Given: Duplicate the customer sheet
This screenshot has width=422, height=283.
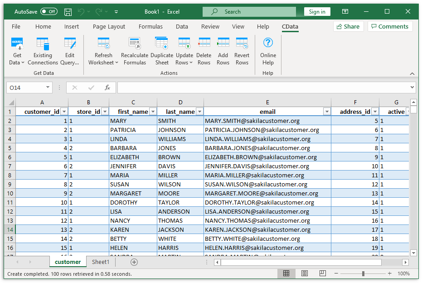Looking at the screenshot, I should pos(161,50).
